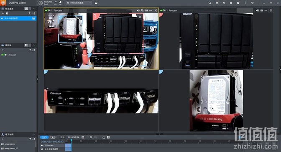Export video from the timeline toolbar
281x152 pixels.
click(x=104, y=137)
